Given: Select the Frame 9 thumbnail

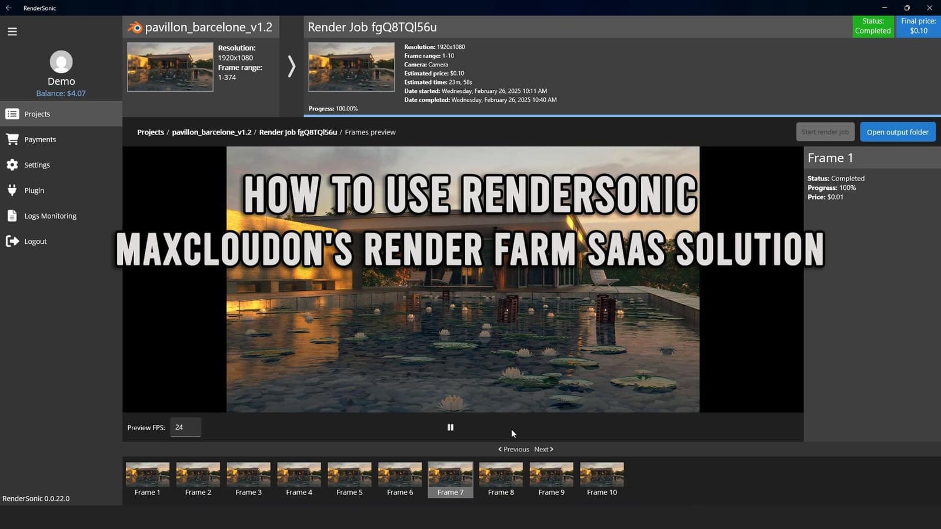Looking at the screenshot, I should click(552, 479).
